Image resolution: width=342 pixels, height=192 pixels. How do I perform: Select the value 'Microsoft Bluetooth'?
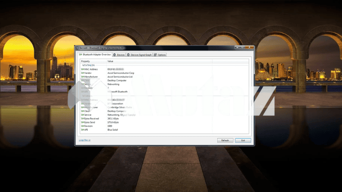point(118,92)
